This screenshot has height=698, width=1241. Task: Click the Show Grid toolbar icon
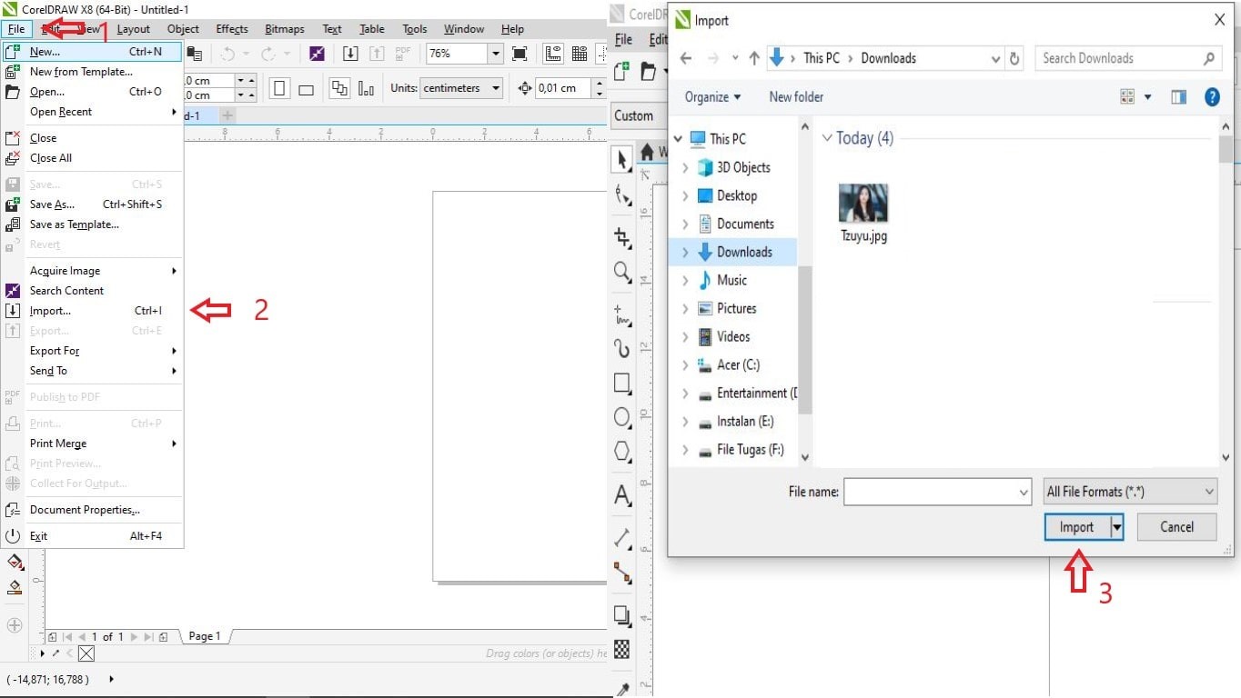click(x=579, y=54)
